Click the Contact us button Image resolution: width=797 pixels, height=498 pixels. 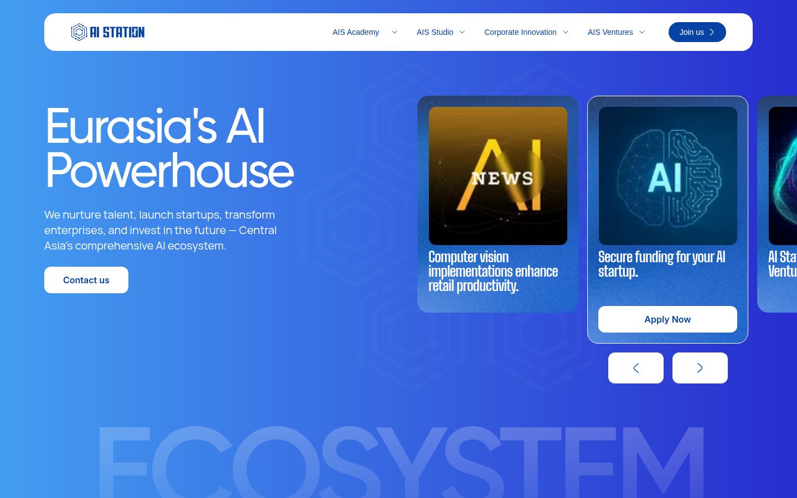click(86, 280)
